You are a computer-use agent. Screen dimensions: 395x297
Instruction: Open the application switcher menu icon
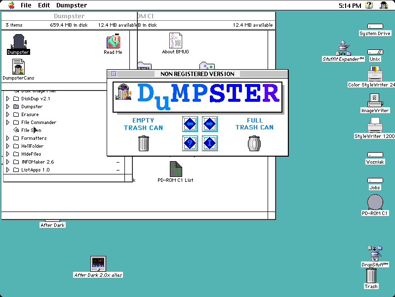tap(384, 5)
